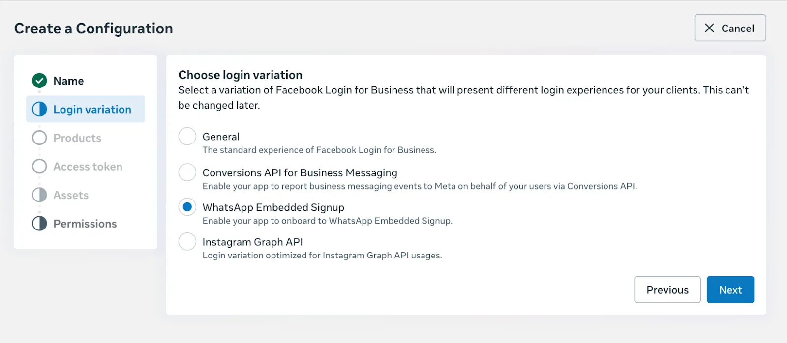The image size is (787, 343).
Task: Go to the Name step
Action: coord(68,81)
